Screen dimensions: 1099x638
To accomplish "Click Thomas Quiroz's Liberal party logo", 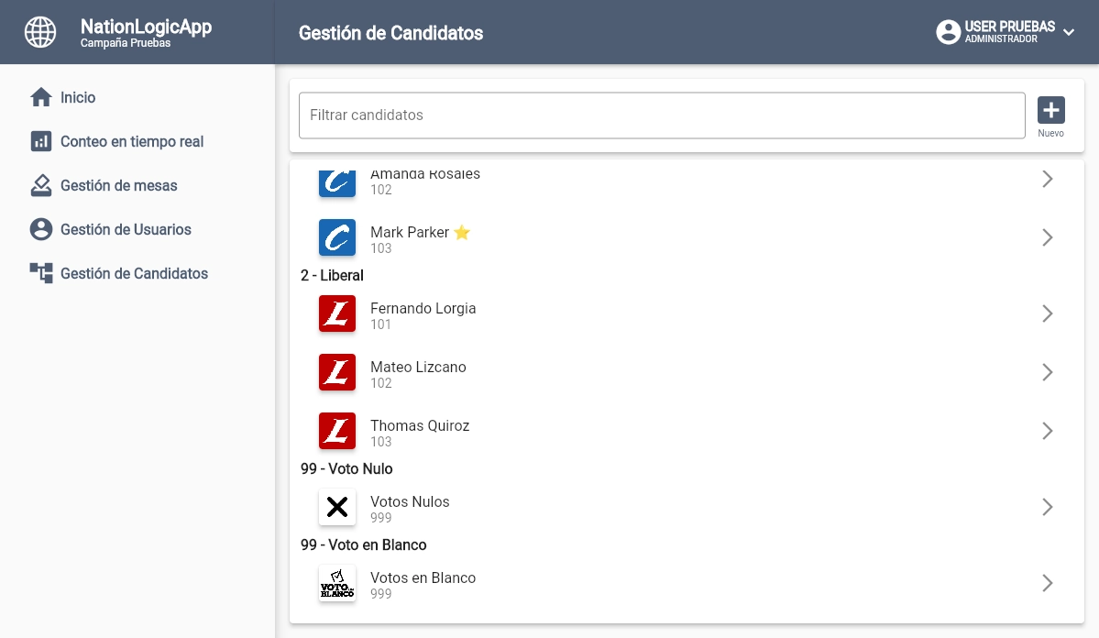I will point(337,431).
